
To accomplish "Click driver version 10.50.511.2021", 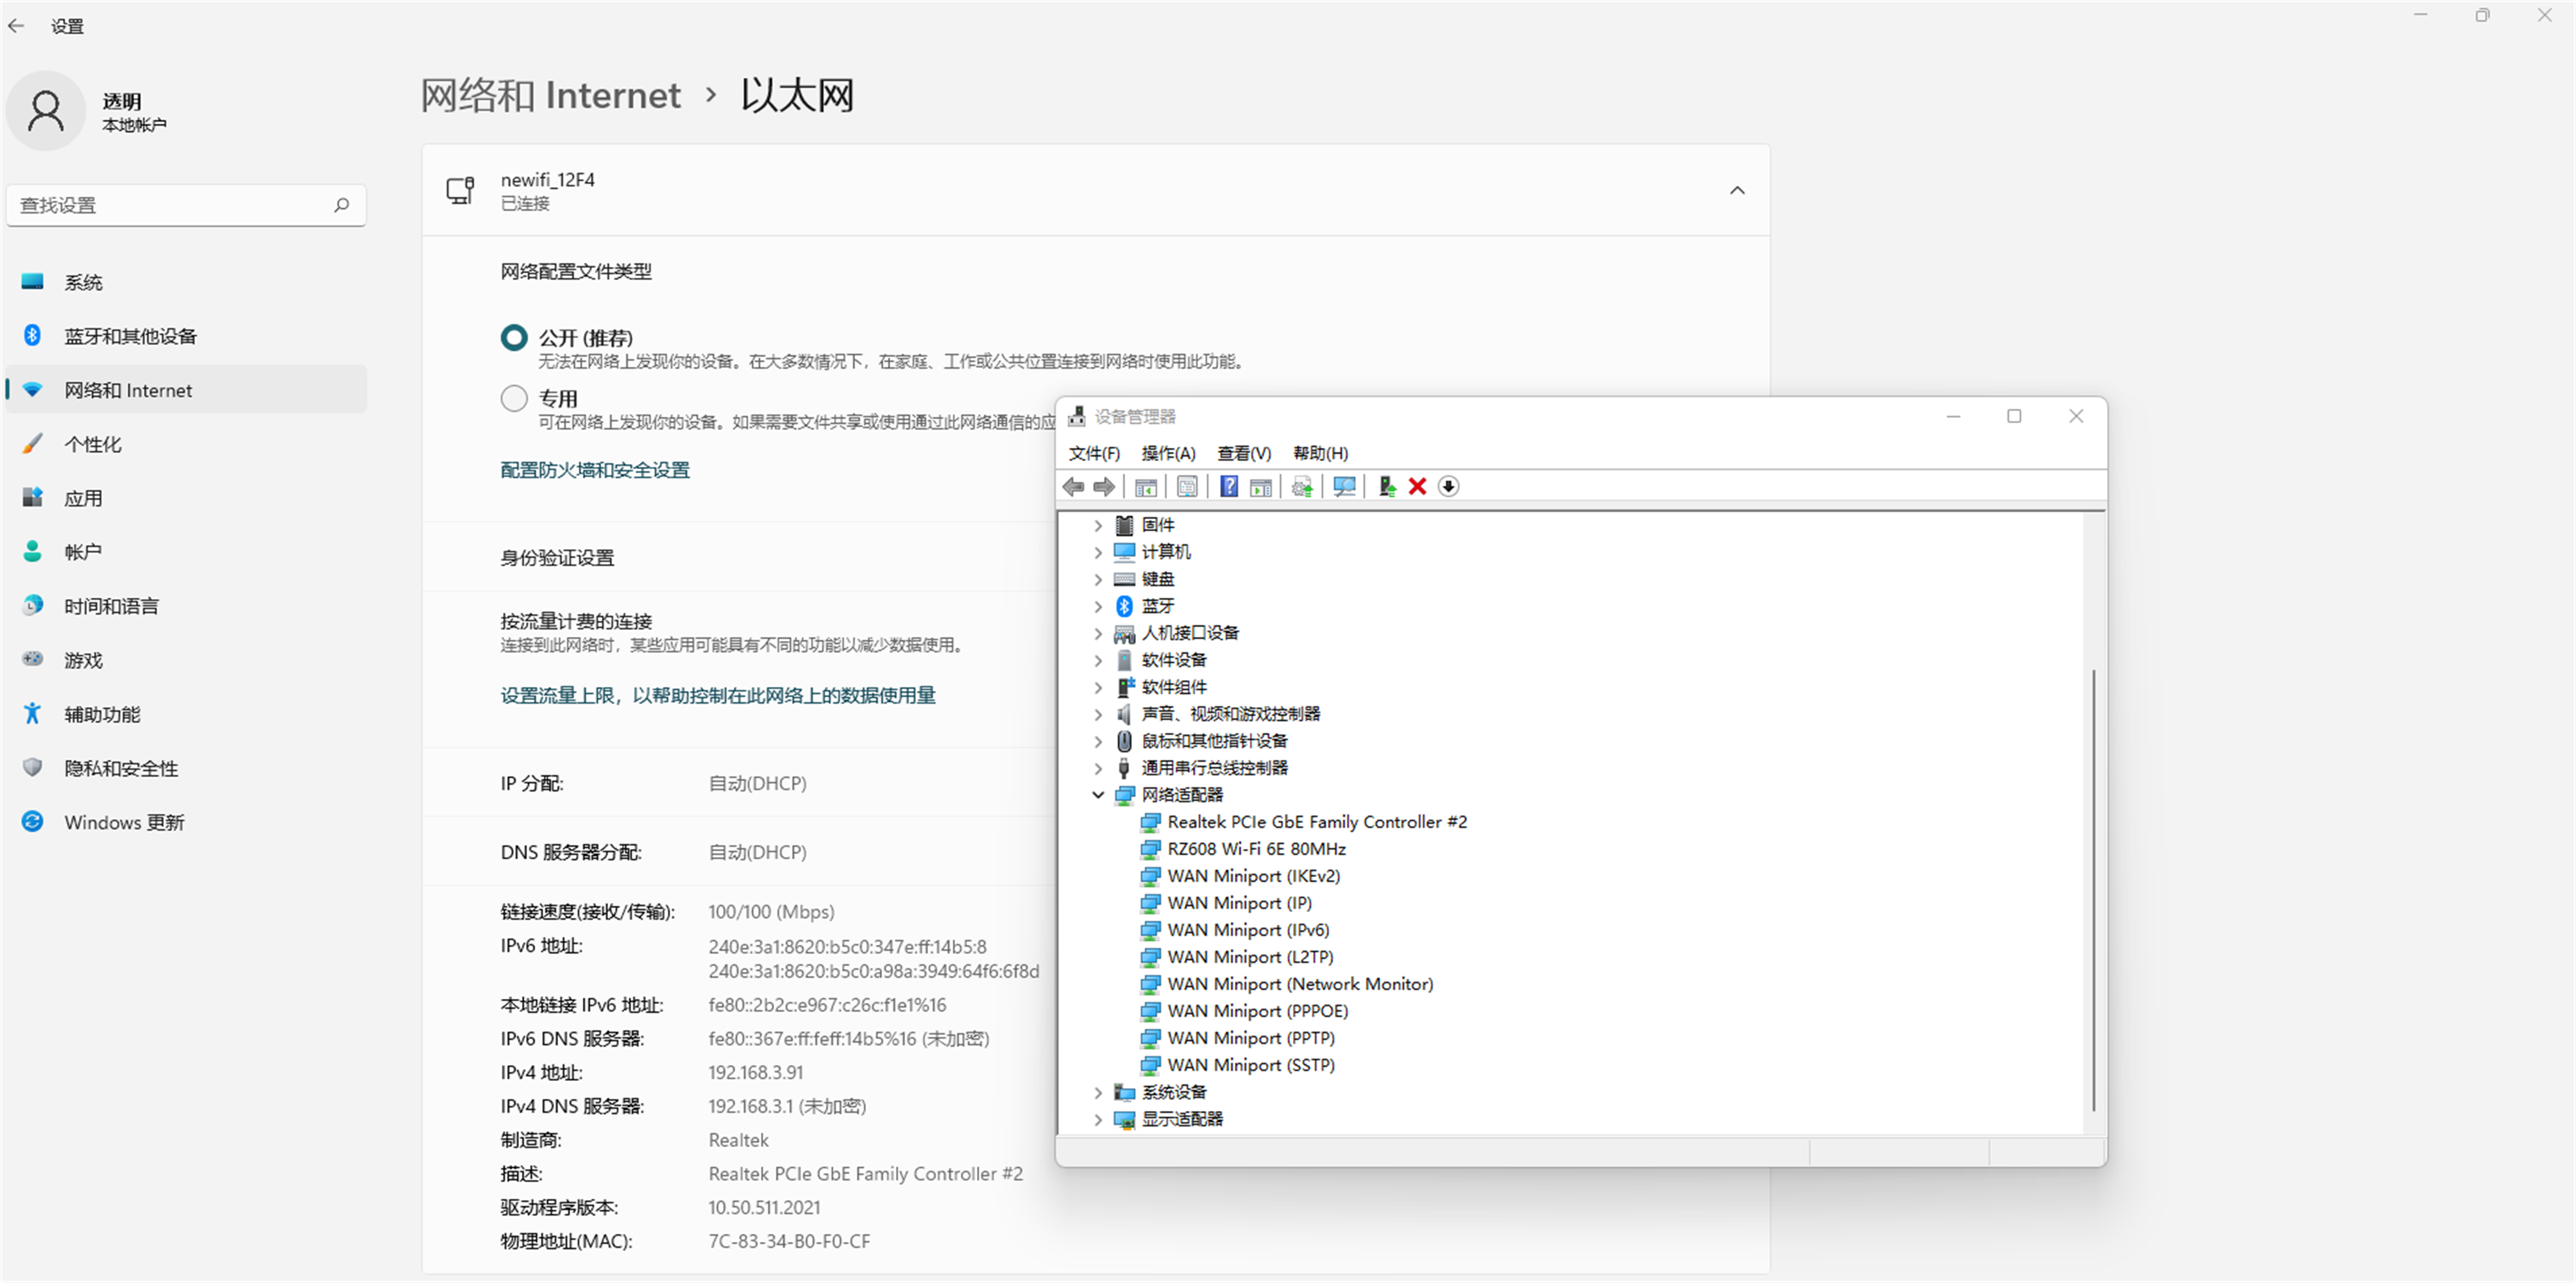I will coord(764,1208).
